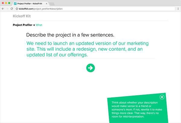Click the Kickoff Kit tab favicon
The width and height of the screenshot is (181, 123).
coord(15,3)
